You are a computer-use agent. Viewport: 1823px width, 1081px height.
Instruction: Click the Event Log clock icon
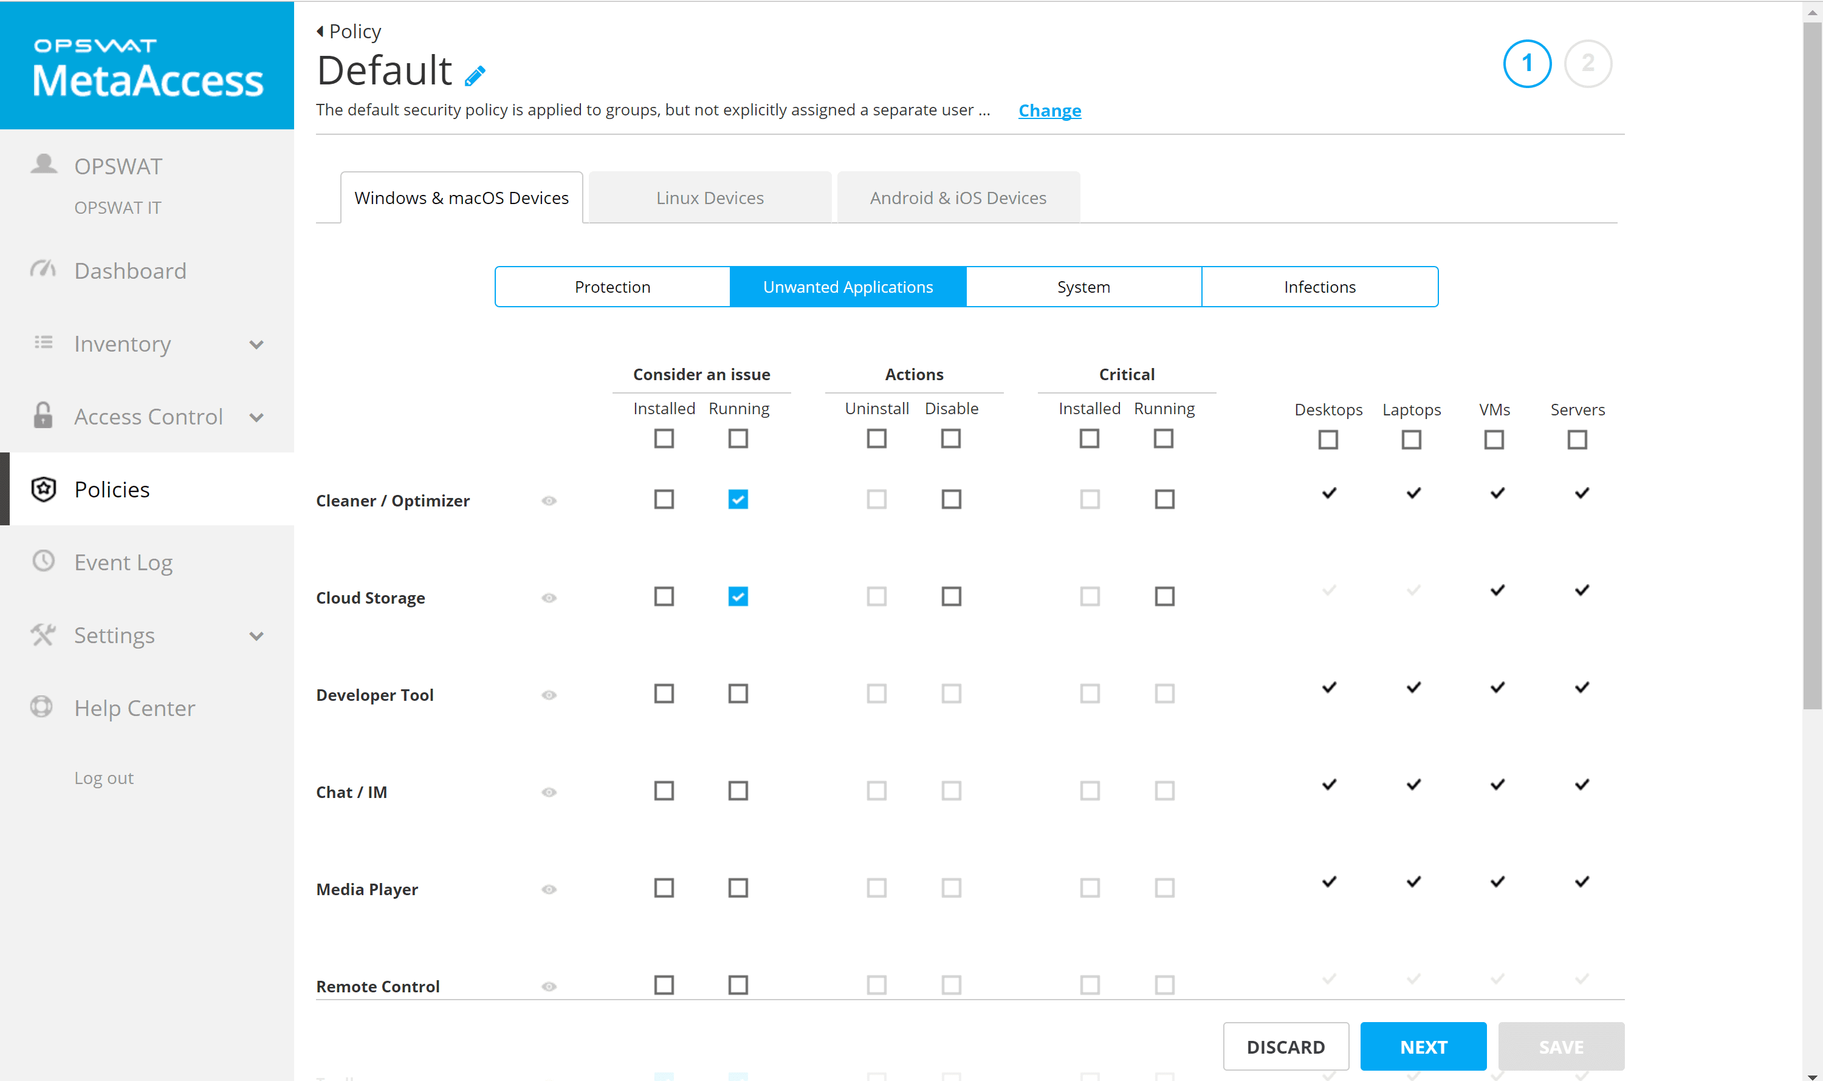[44, 561]
